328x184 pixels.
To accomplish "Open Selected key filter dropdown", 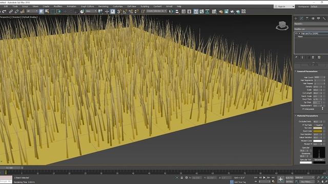I will pyautogui.click(x=304, y=177).
